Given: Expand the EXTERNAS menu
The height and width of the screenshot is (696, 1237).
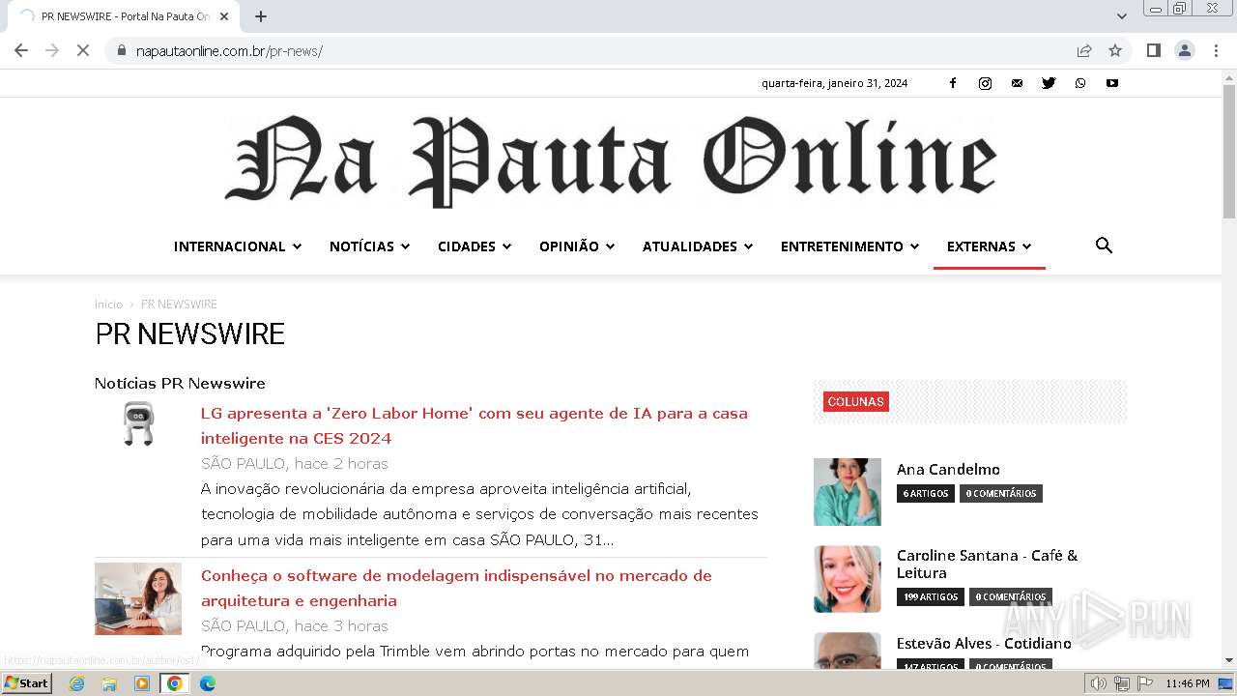Looking at the screenshot, I should [x=989, y=246].
